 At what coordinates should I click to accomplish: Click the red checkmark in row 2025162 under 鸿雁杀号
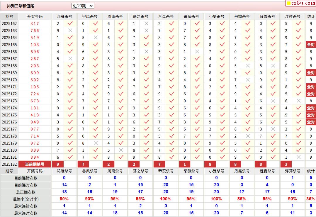(x=70, y=23)
